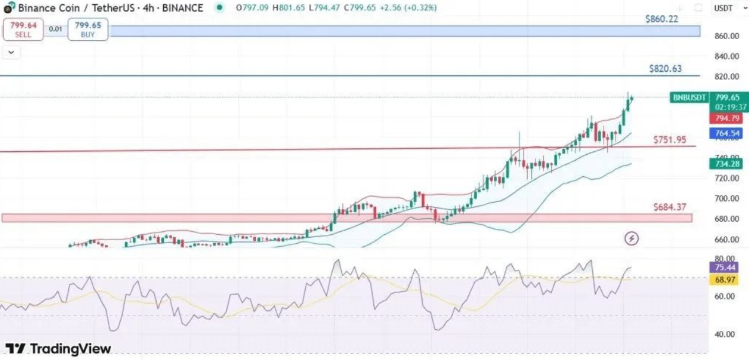
Task: Click the 02:19:37 candle countdown timer
Action: (x=731, y=107)
